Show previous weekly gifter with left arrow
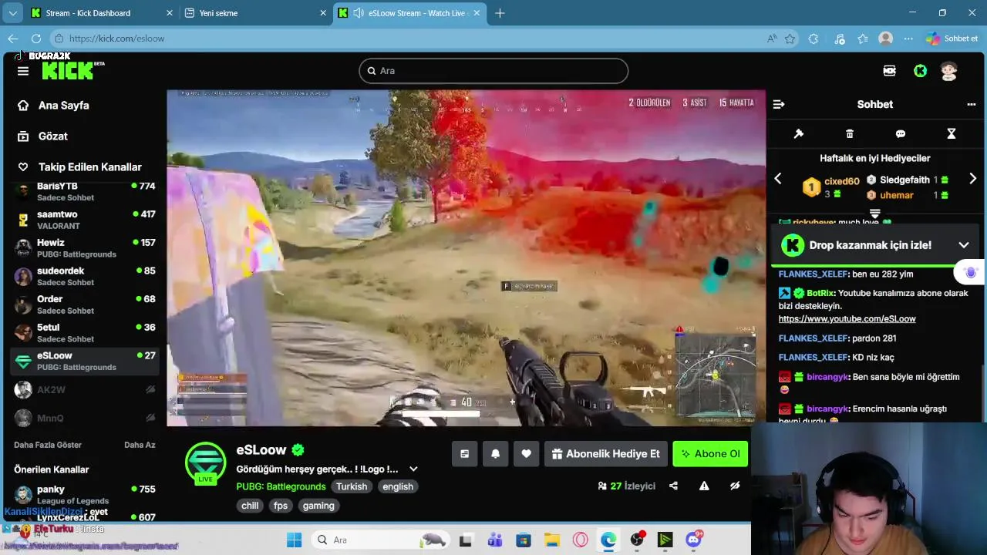This screenshot has height=555, width=987. coord(778,179)
